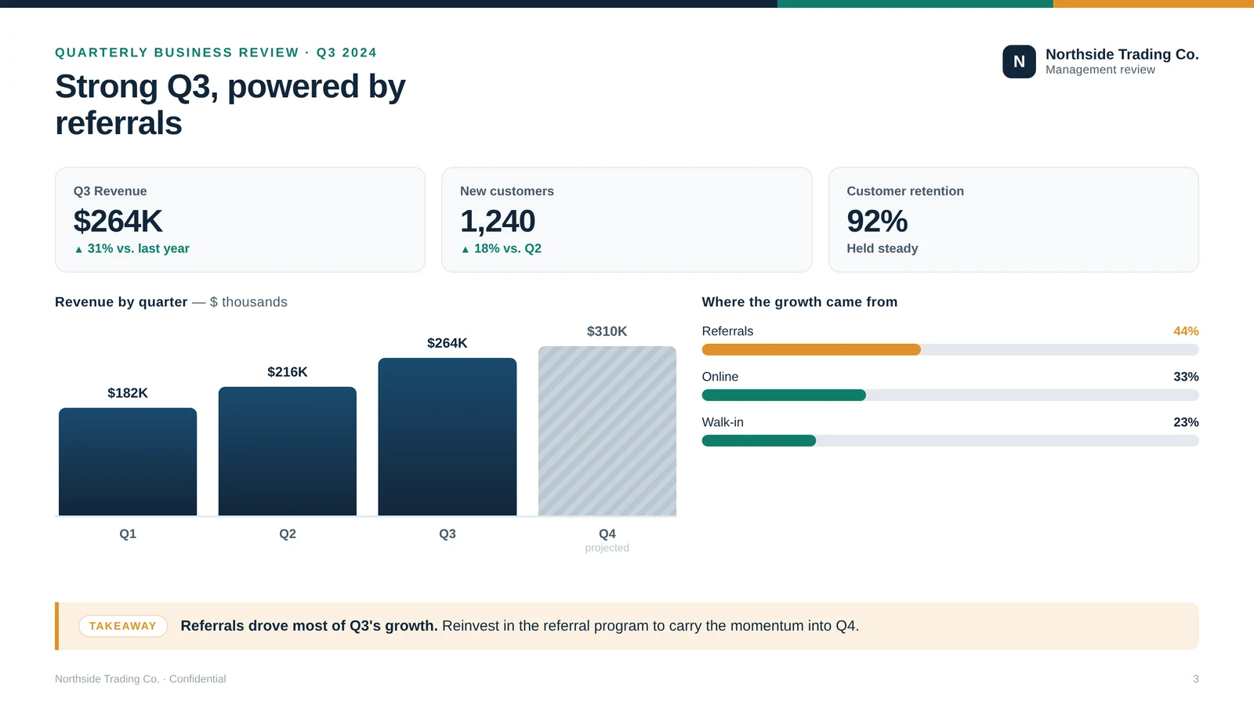Click the Northside Trading Co. N logo

pyautogui.click(x=1019, y=62)
